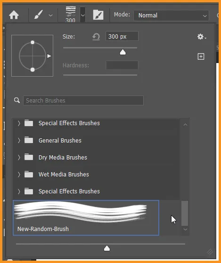This screenshot has height=263, width=221.
Task: Reset brush size with the restore icon
Action: (96, 37)
